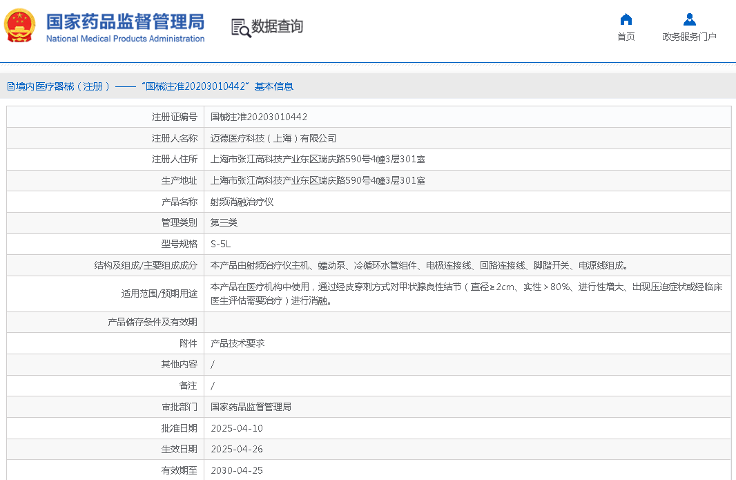Click the product name 射频消融治疗仪
The width and height of the screenshot is (736, 480).
tap(242, 202)
